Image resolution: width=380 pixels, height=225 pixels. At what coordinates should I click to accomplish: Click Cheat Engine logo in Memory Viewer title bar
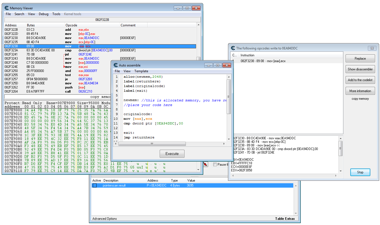point(7,8)
